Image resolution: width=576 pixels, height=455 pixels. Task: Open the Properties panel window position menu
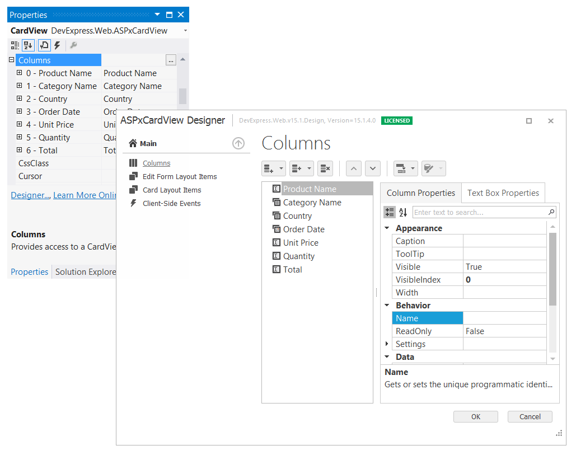(x=157, y=15)
